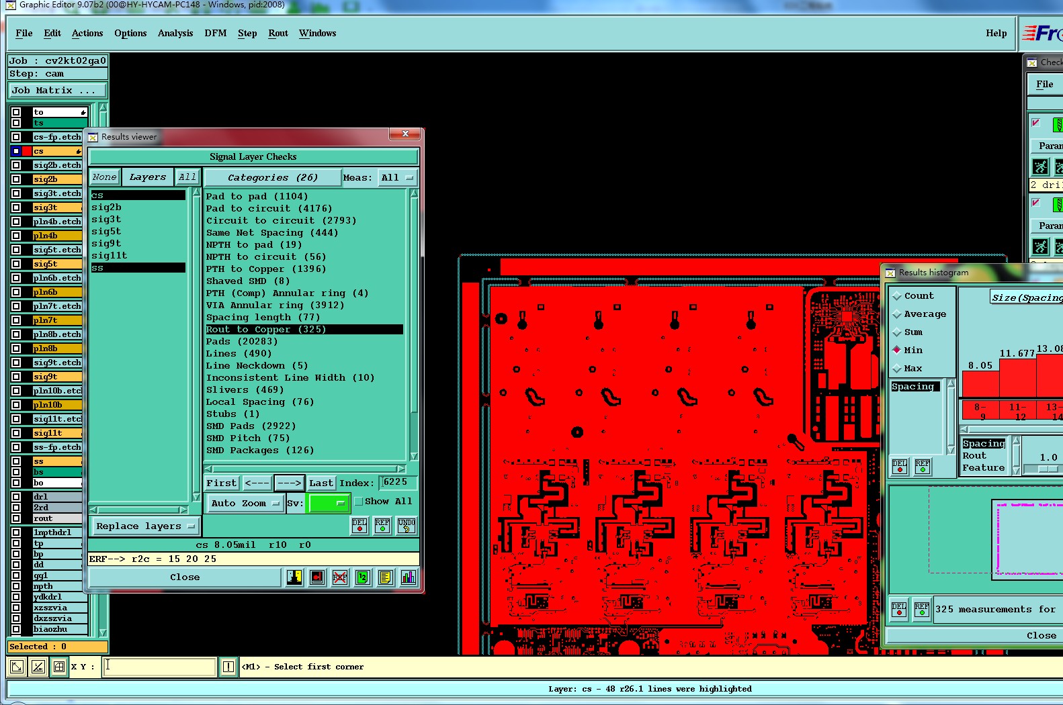
Task: Click the X Y coordinate input field
Action: pos(159,667)
